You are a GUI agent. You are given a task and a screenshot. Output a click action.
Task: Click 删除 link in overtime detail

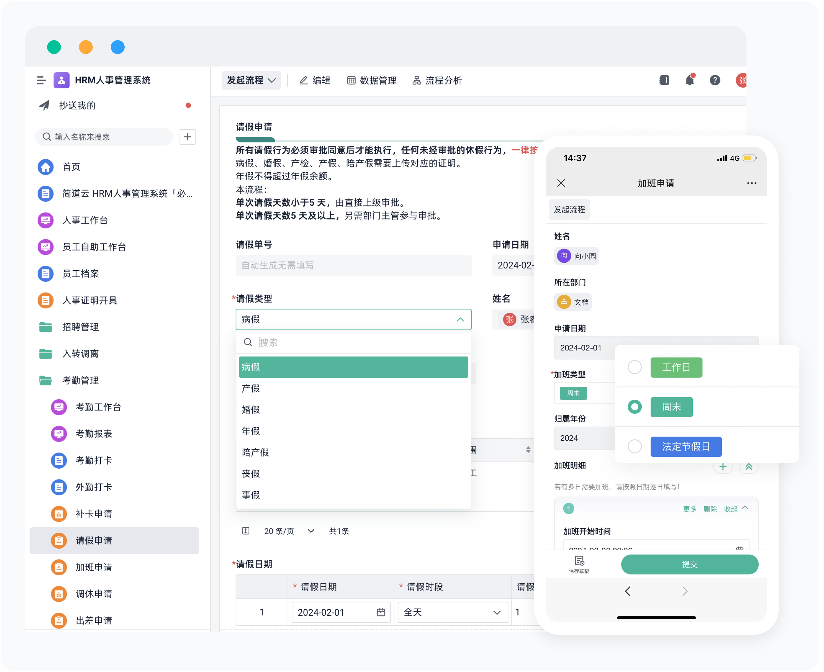click(710, 509)
